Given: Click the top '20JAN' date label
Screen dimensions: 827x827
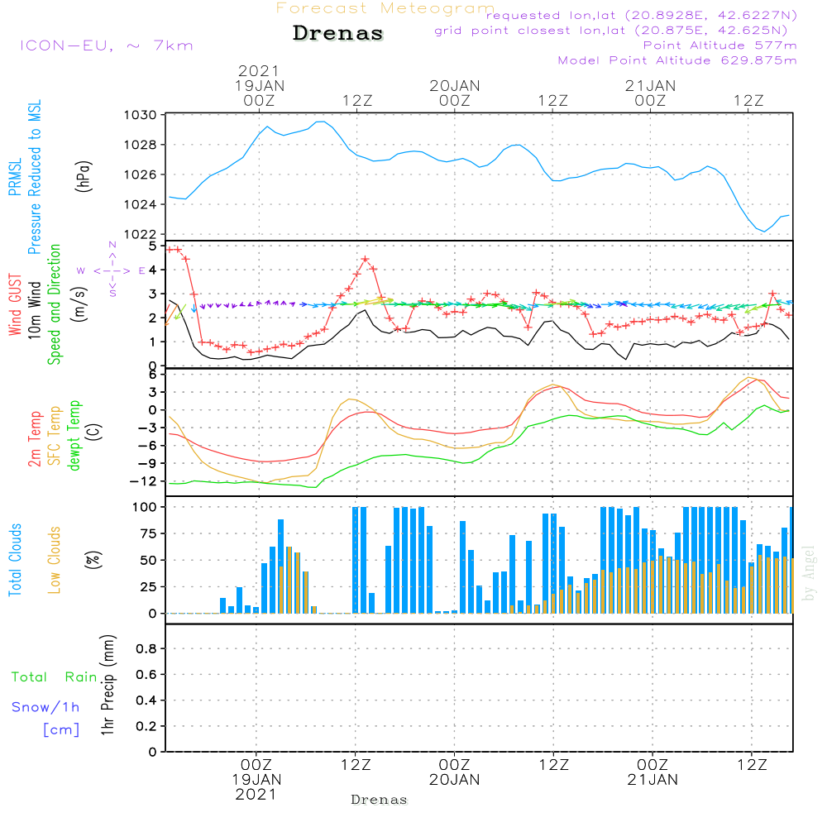Looking at the screenshot, I should (x=455, y=86).
